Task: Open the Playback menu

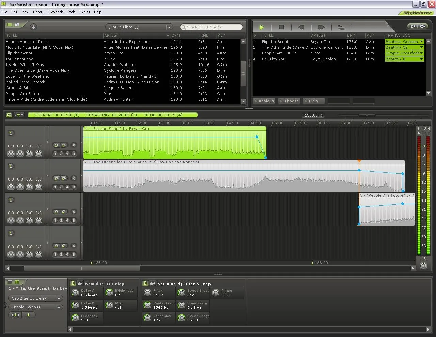Action: coord(55,12)
